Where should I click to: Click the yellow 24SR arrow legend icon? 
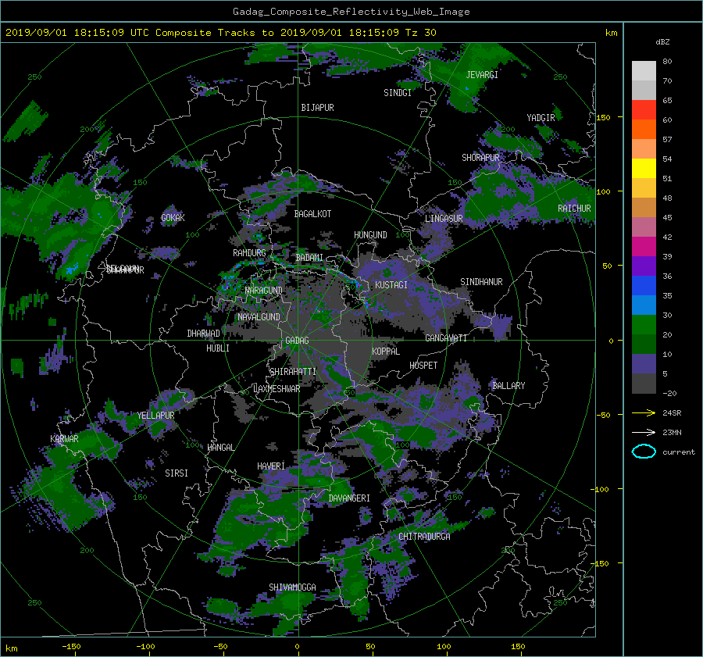click(644, 412)
